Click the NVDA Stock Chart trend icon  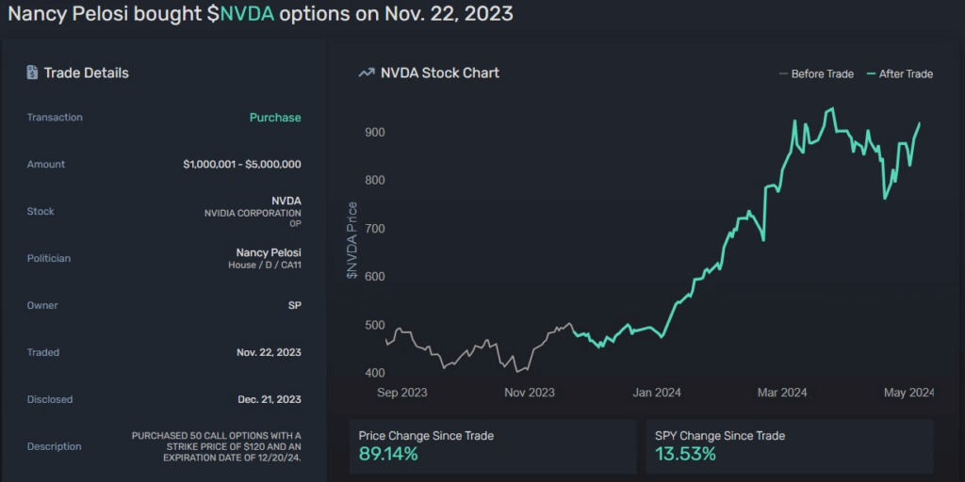[367, 73]
